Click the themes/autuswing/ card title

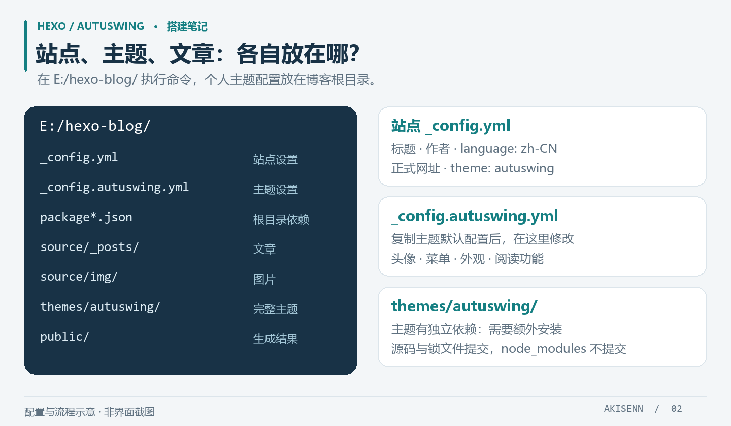[x=464, y=306]
